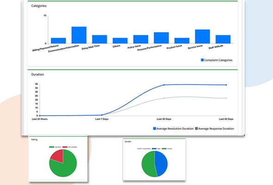This screenshot has width=273, height=185.
Task: Click the "Others" axis label
Action: [117, 46]
